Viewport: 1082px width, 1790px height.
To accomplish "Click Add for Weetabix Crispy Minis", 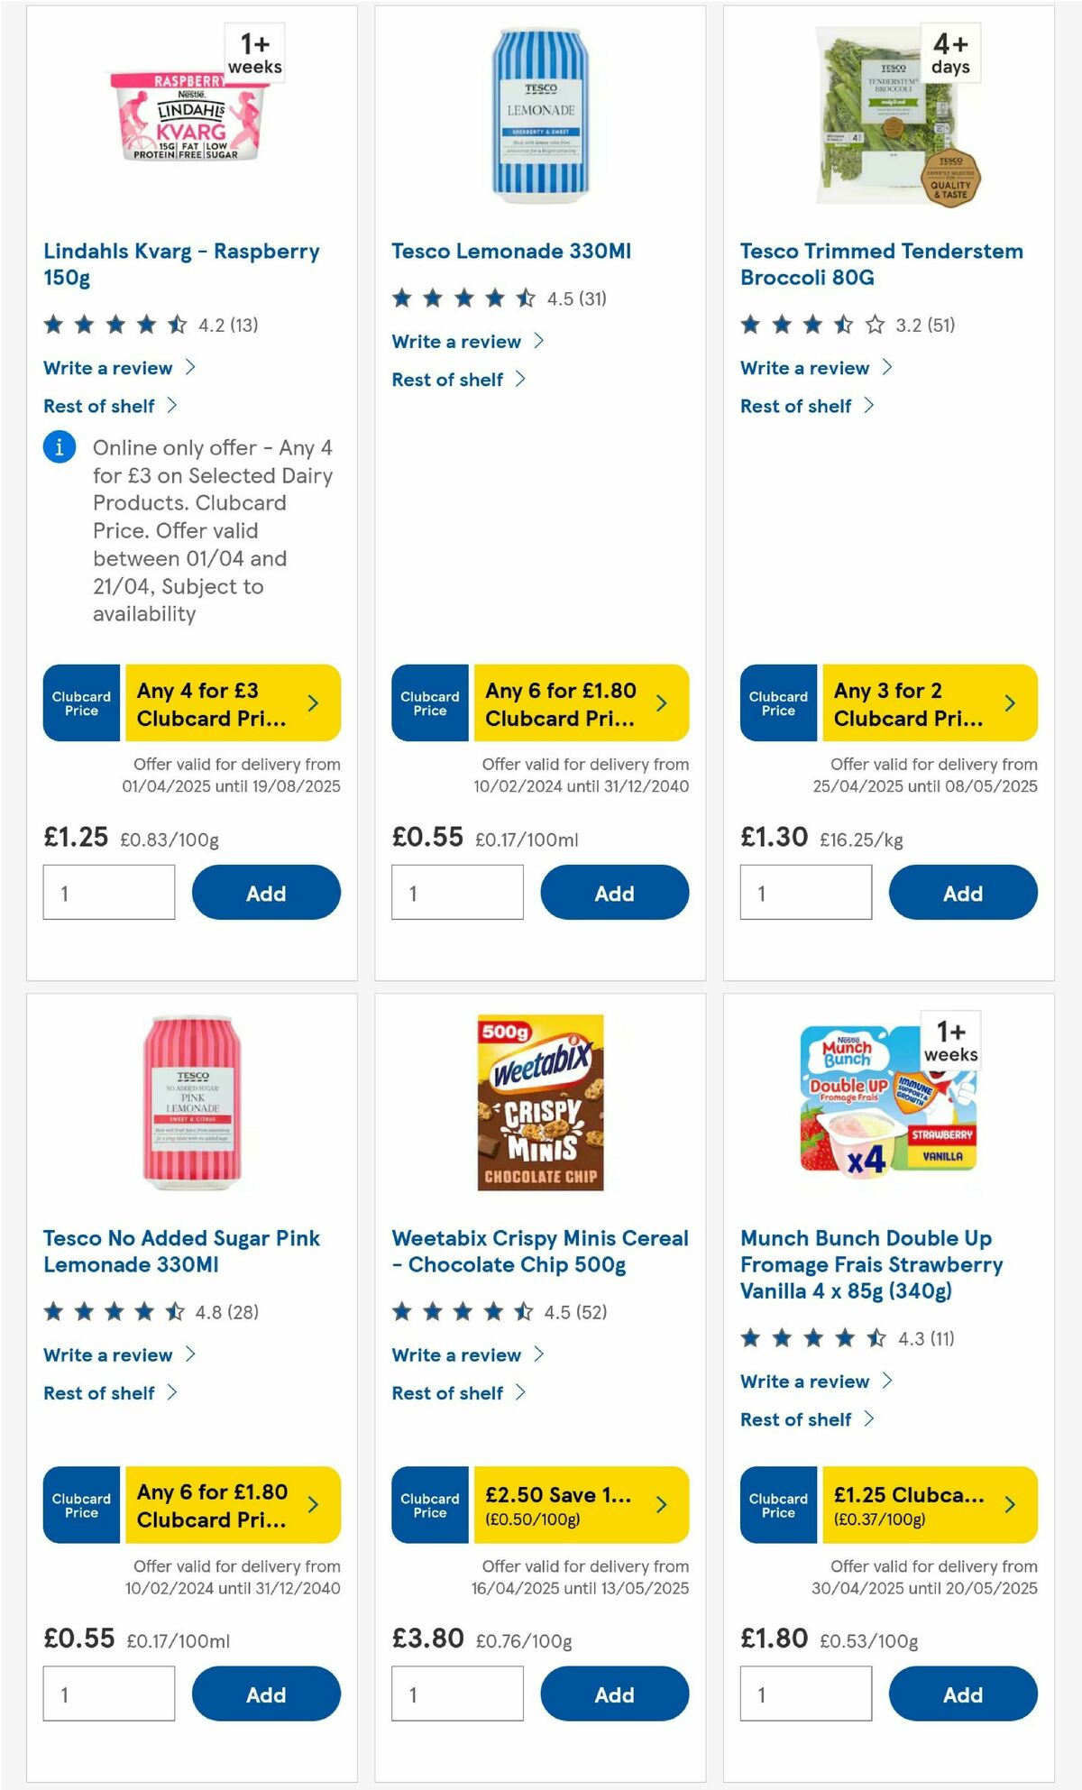I will click(614, 1694).
